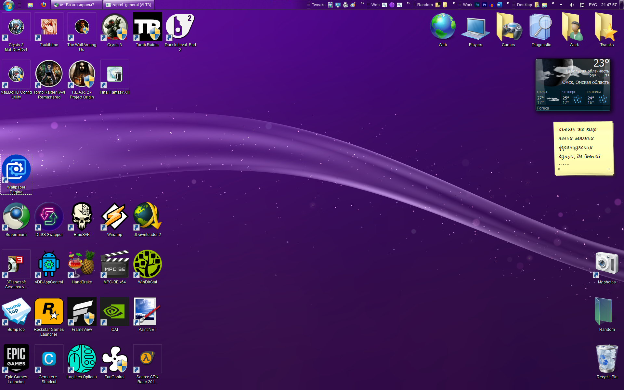Image resolution: width=624 pixels, height=390 pixels.
Task: Show hidden system tray icons arrow
Action: [x=561, y=5]
